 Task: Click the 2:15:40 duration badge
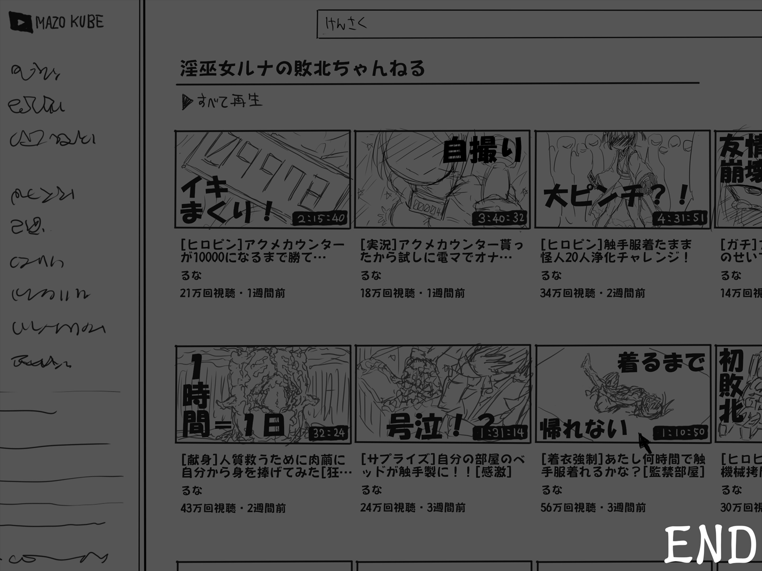[x=321, y=218]
